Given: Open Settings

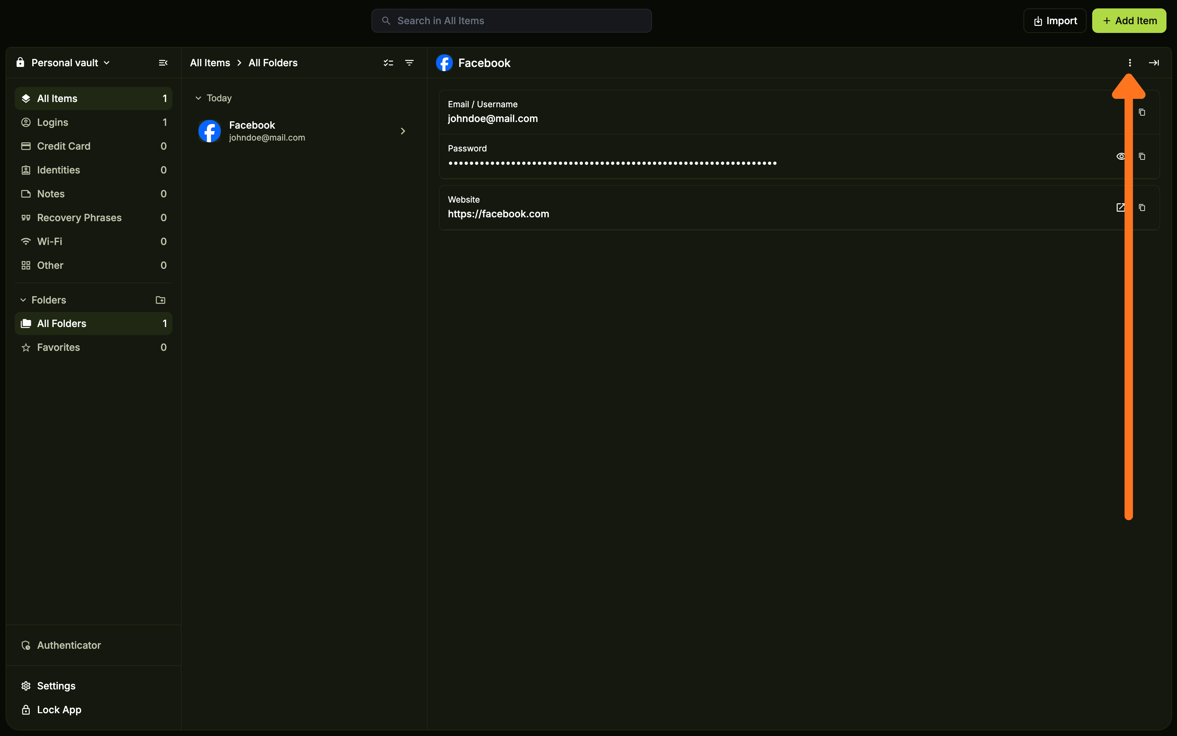Looking at the screenshot, I should [x=94, y=686].
